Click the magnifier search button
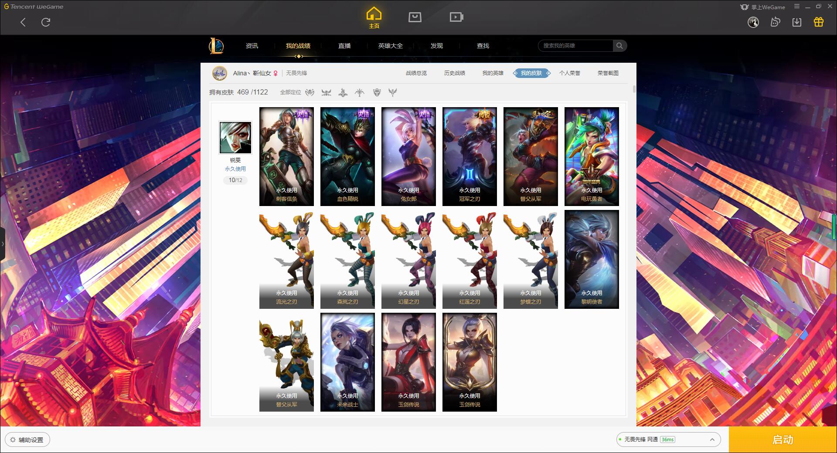The width and height of the screenshot is (837, 453). point(619,46)
